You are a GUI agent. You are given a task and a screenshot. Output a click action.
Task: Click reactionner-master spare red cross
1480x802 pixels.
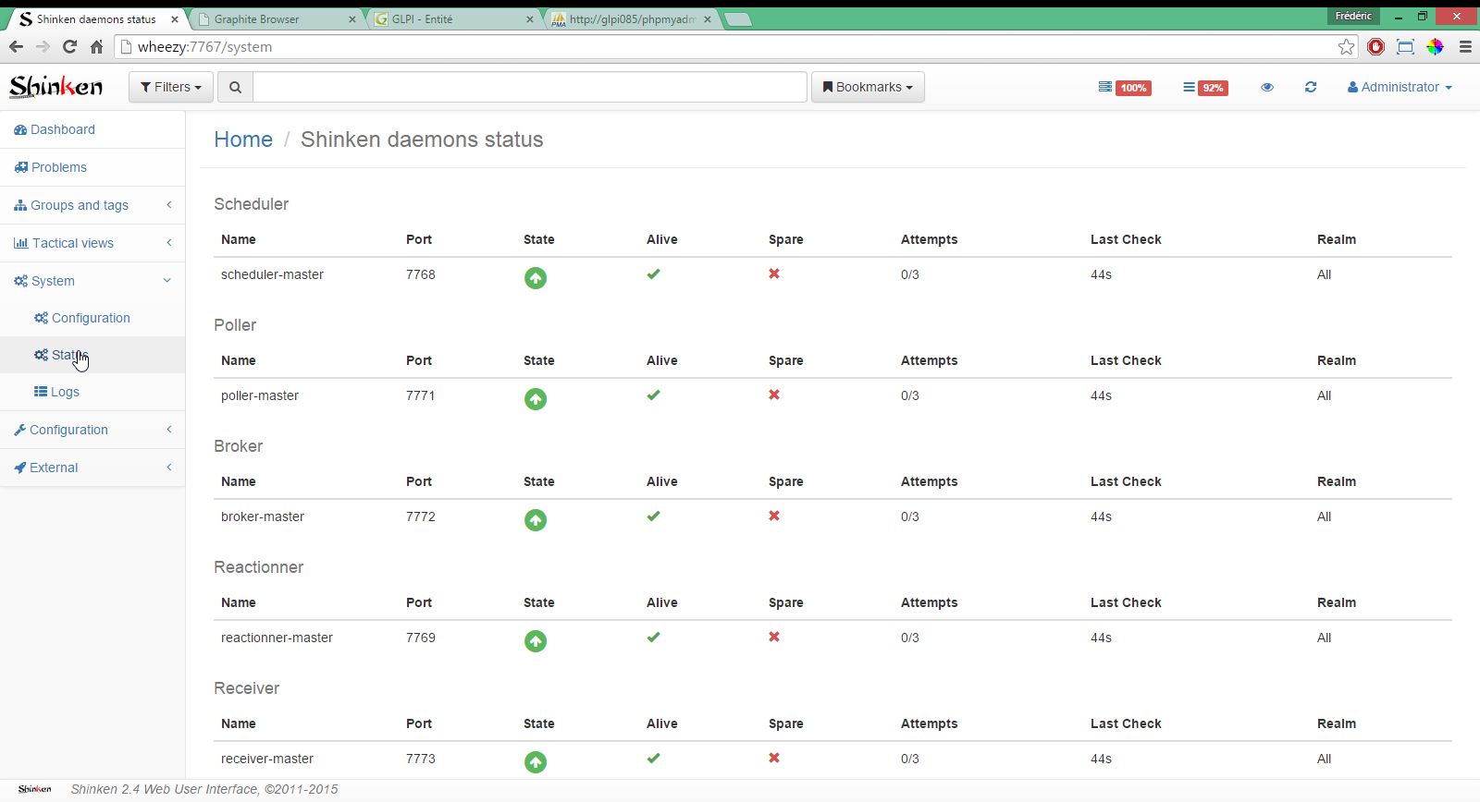click(x=774, y=637)
